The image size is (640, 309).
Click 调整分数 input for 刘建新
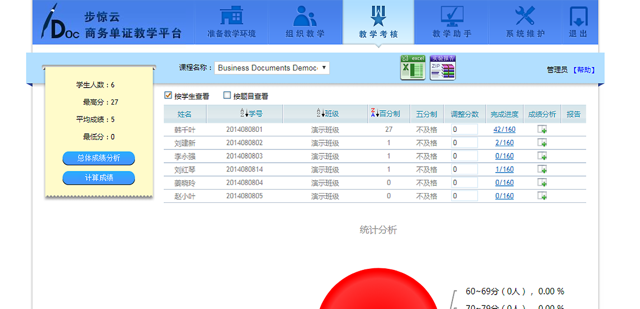click(464, 143)
